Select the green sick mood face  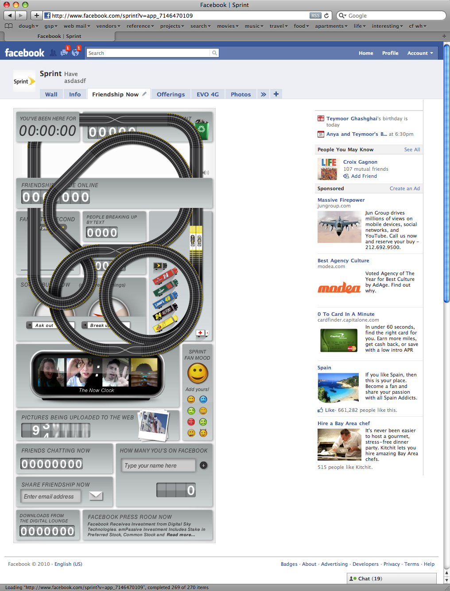203,422
